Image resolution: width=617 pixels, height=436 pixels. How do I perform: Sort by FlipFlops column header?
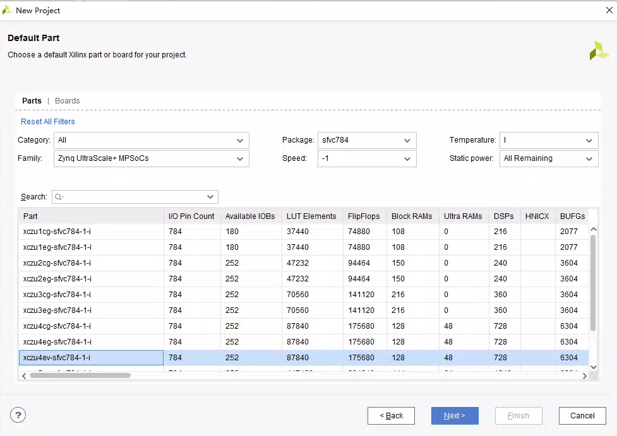click(365, 216)
